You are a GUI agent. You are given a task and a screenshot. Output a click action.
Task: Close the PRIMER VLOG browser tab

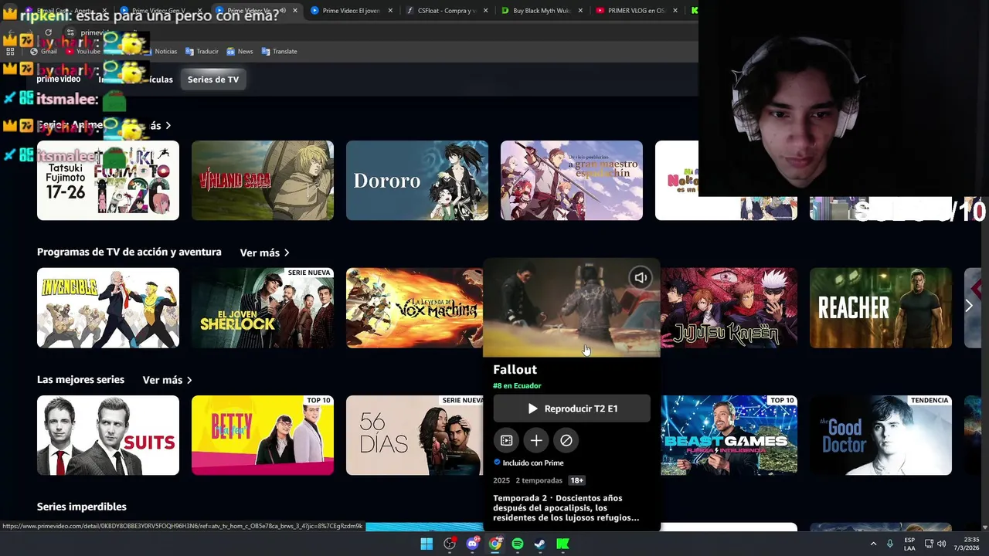(675, 11)
